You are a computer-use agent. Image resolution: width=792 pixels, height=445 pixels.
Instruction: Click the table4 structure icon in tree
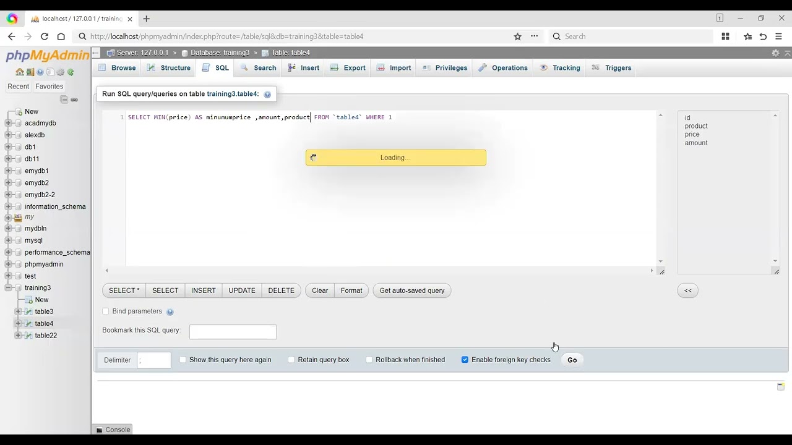28,324
